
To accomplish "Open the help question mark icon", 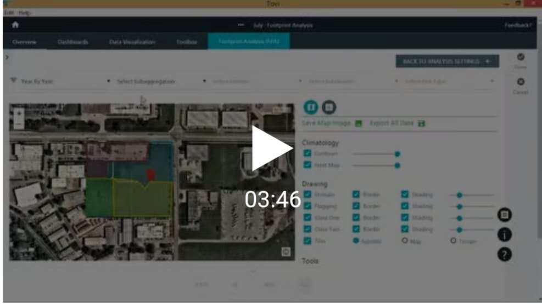I will 504,254.
